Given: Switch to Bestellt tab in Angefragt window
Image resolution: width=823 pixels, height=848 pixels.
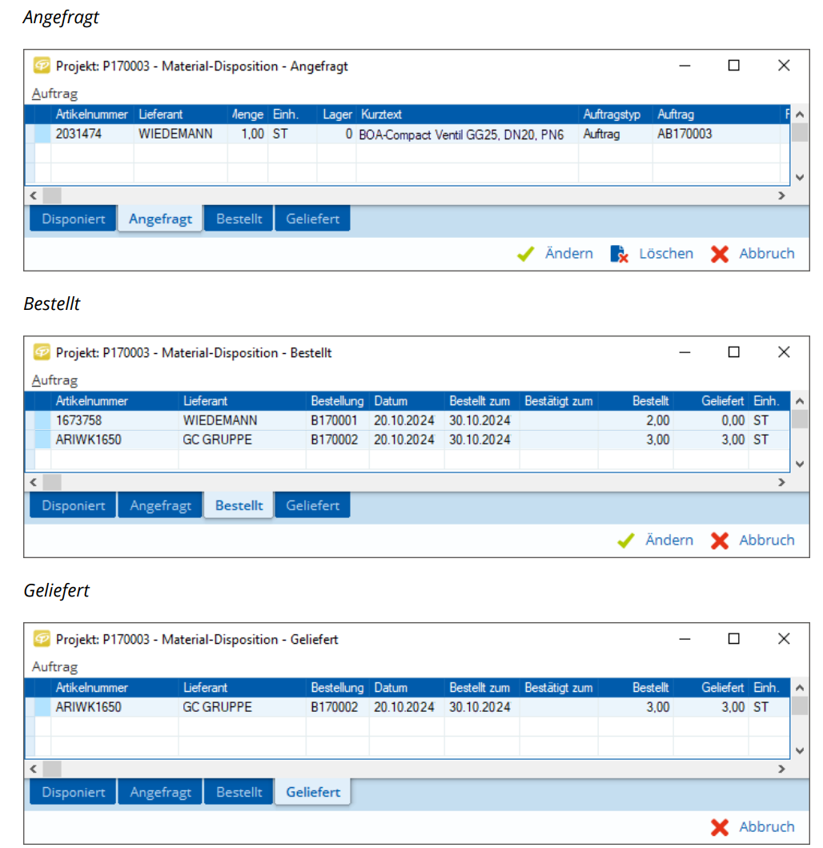Looking at the screenshot, I should coord(239,219).
